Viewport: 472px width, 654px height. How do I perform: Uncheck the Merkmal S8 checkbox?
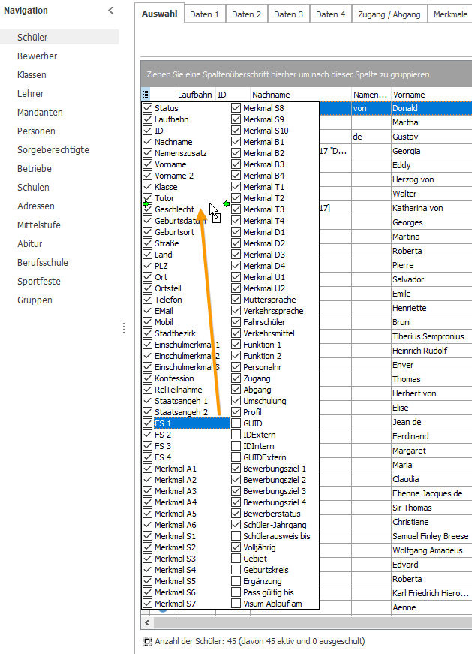pyautogui.click(x=236, y=108)
